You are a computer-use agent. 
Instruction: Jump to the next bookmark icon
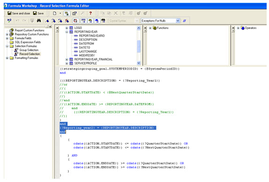click(x=54, y=21)
